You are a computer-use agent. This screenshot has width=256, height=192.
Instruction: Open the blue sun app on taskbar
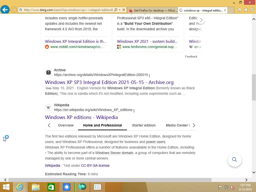(x=66, y=187)
